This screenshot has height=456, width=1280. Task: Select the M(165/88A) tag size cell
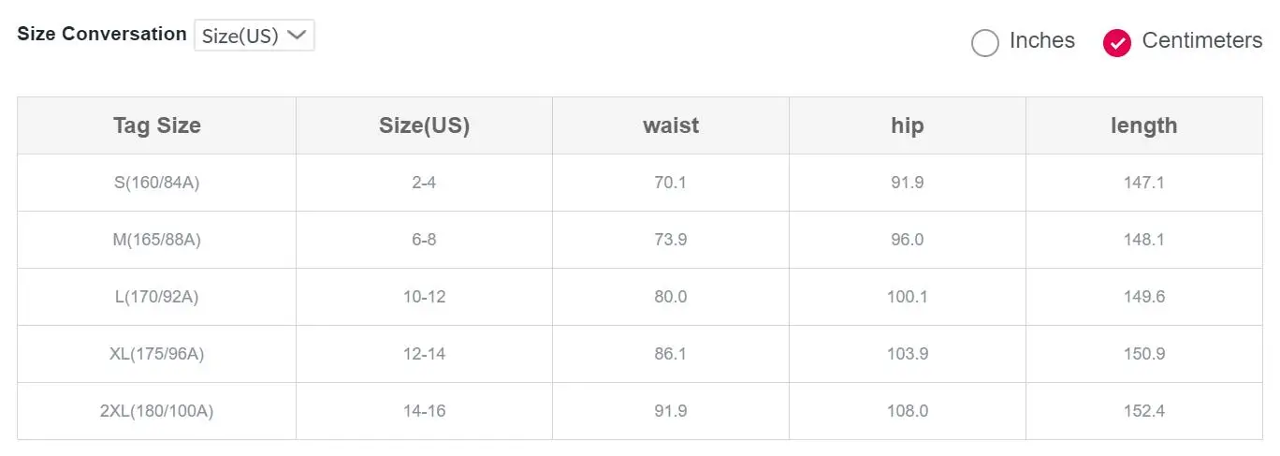pos(157,240)
